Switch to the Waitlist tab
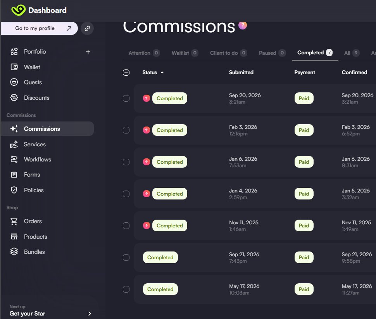The height and width of the screenshot is (319, 376). click(x=185, y=53)
